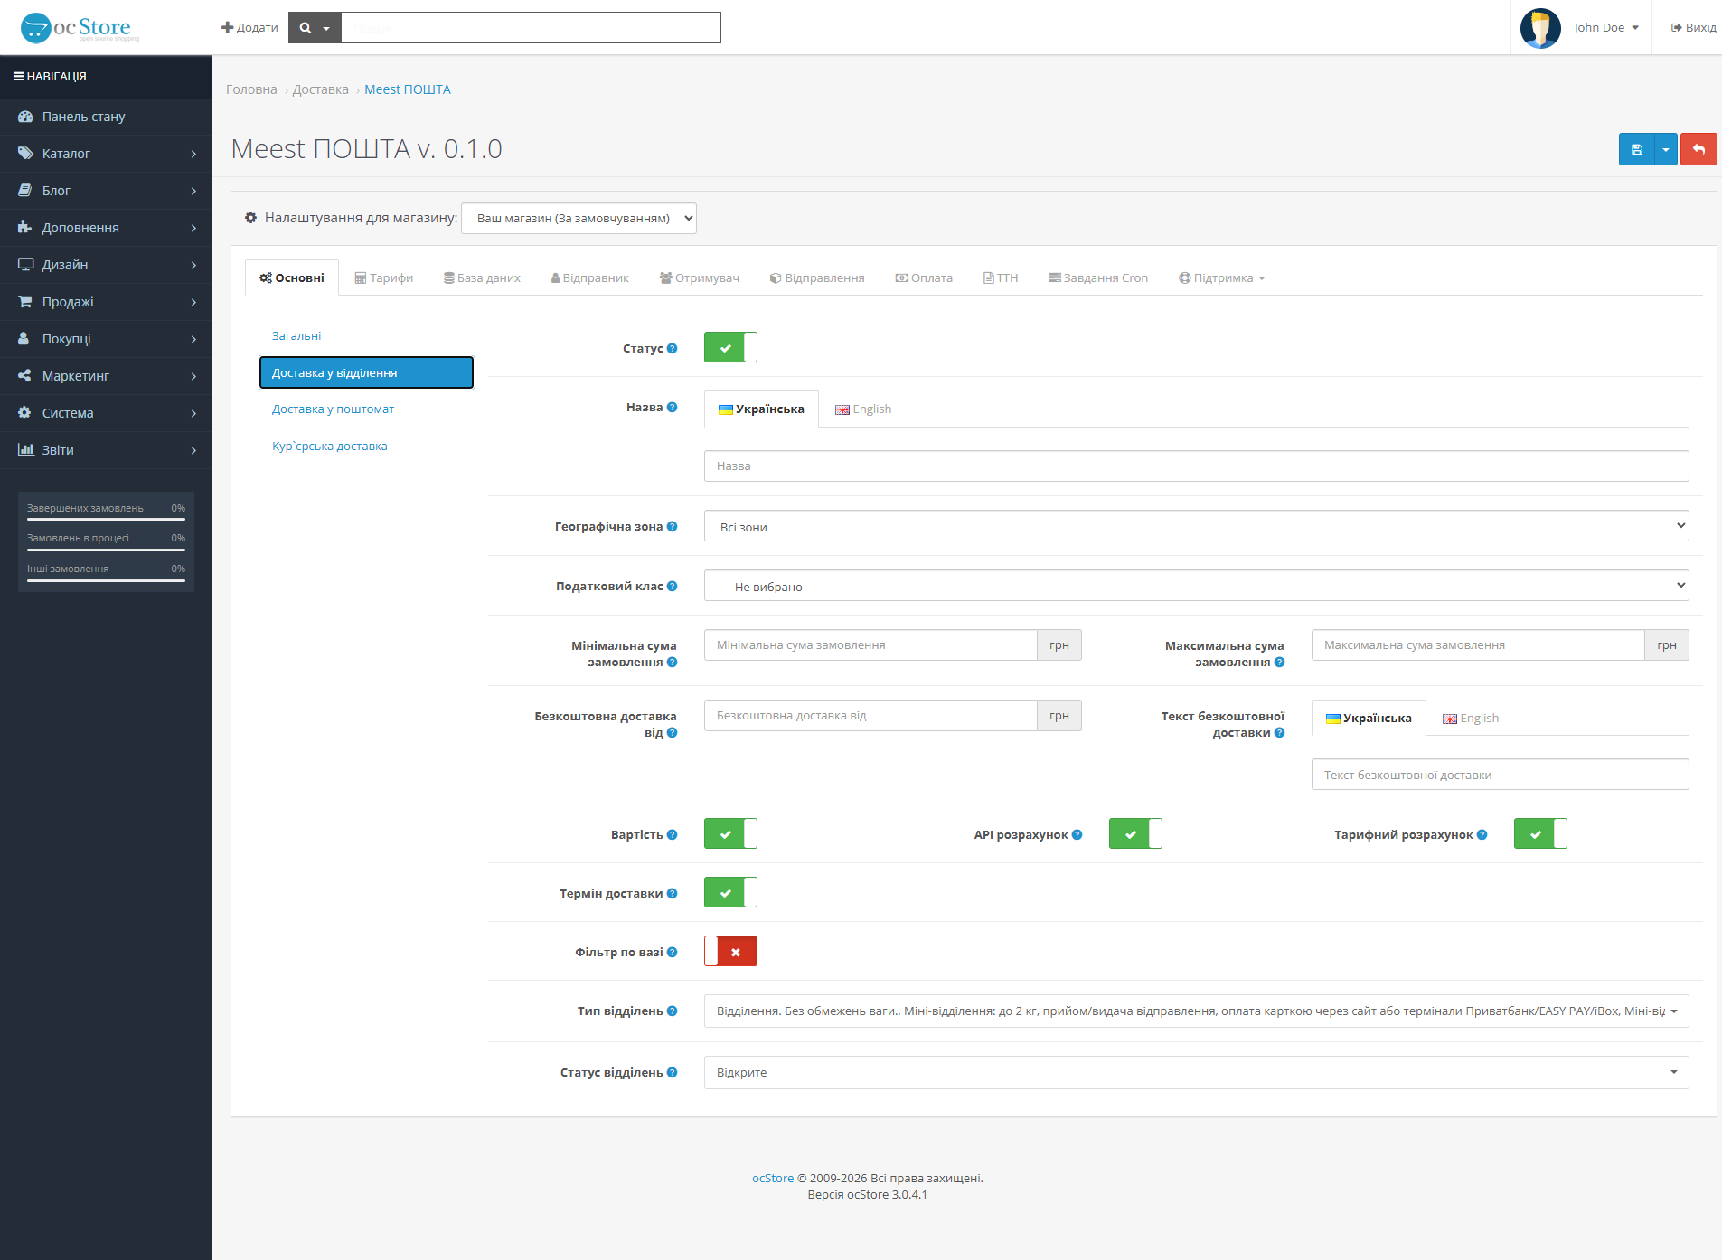This screenshot has height=1260, width=1722.
Task: Click the Термін доставки help icon
Action: (x=672, y=893)
